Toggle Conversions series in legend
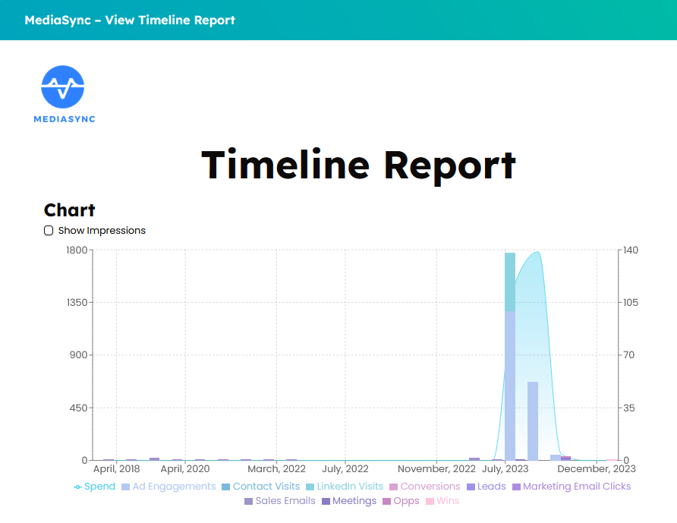 424,487
